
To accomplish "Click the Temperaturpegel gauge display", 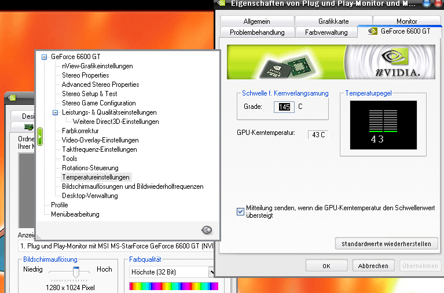I will 383,125.
